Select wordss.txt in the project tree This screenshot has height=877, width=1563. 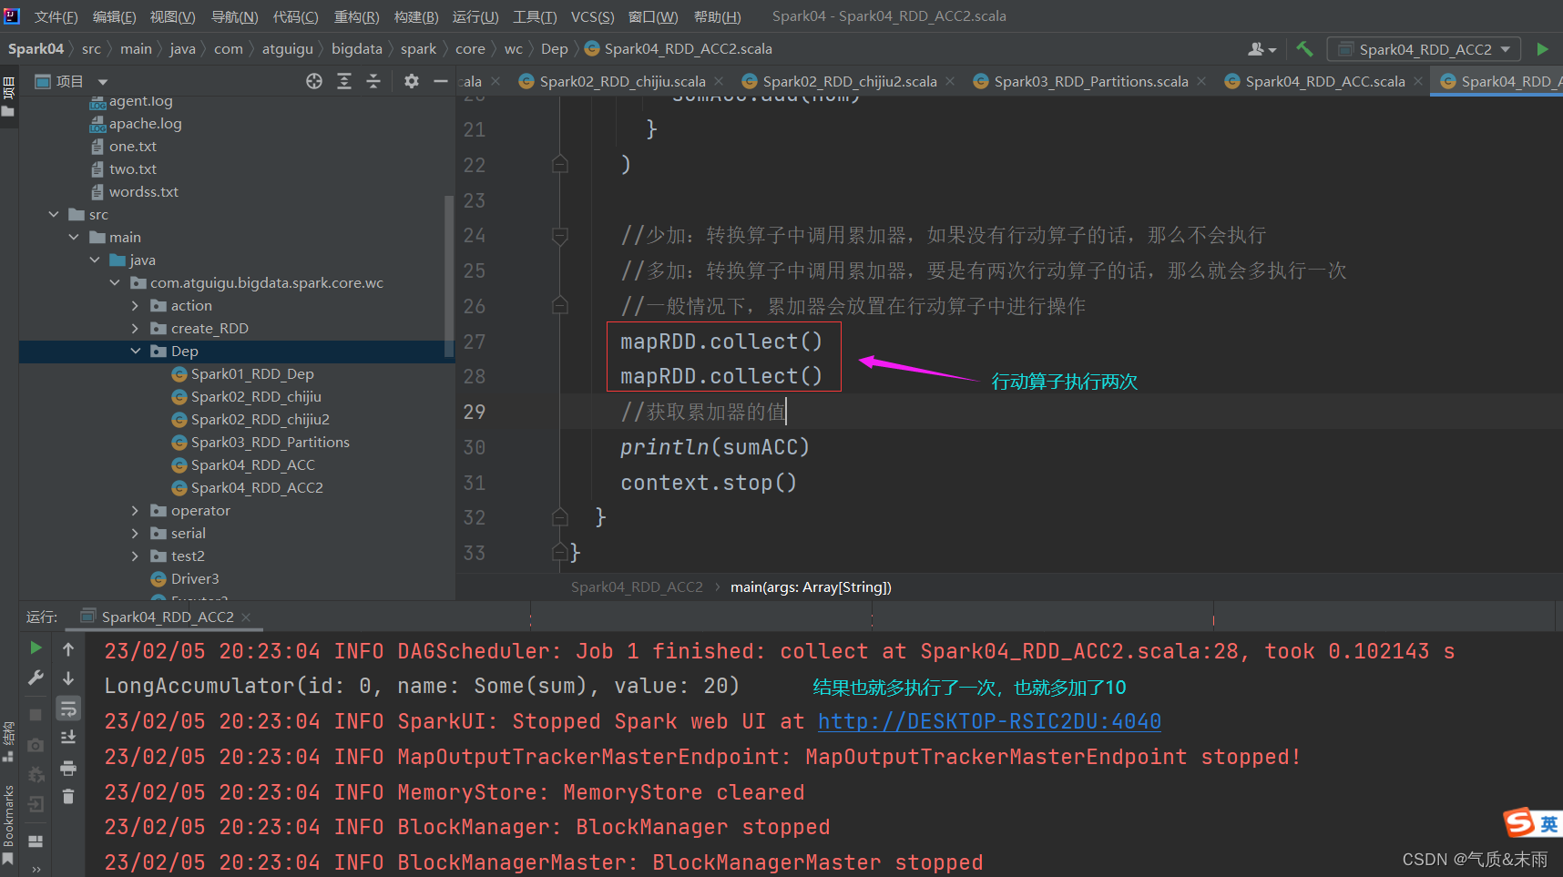tap(143, 191)
